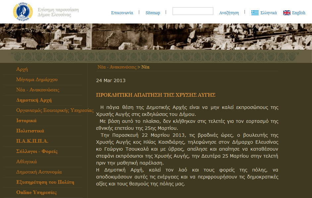Expand the Ιστορικά sidebar section

click(26, 121)
